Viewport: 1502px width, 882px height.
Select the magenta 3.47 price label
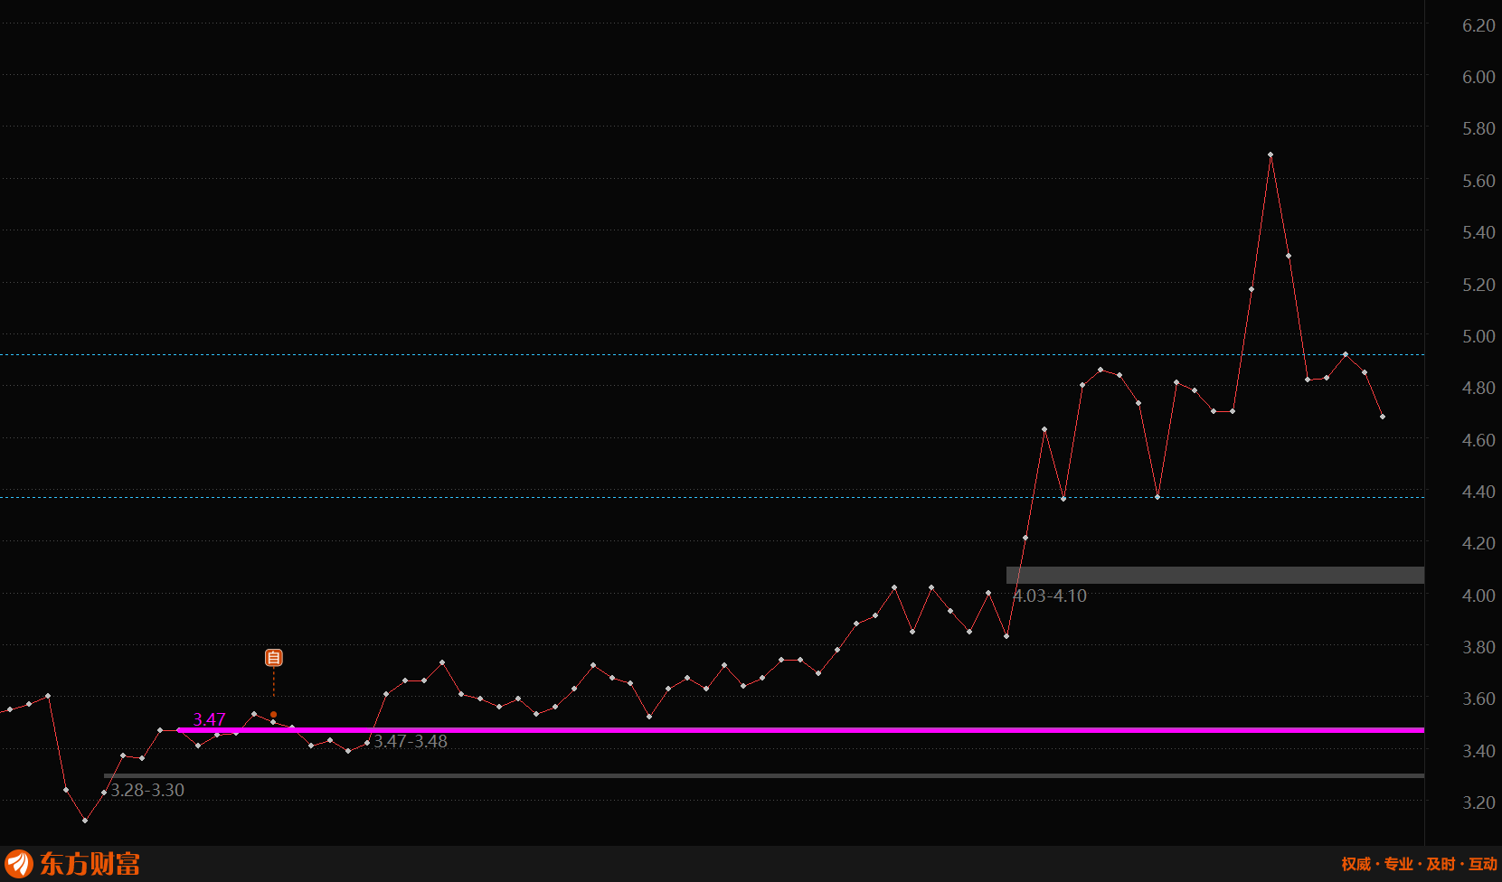click(209, 719)
